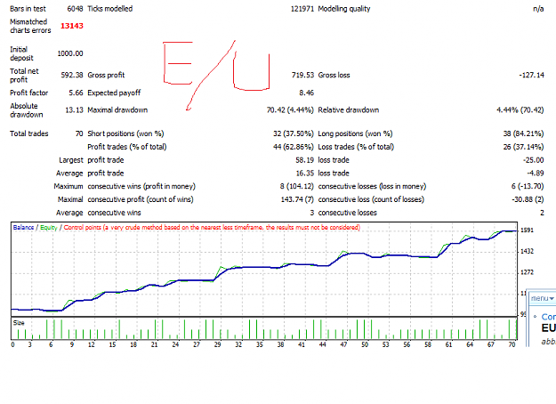The height and width of the screenshot is (404, 556).
Task: Click the Balance legend label on chart
Action: 23,227
